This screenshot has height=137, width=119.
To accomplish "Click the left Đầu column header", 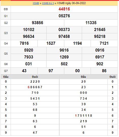I will (6, 77).
